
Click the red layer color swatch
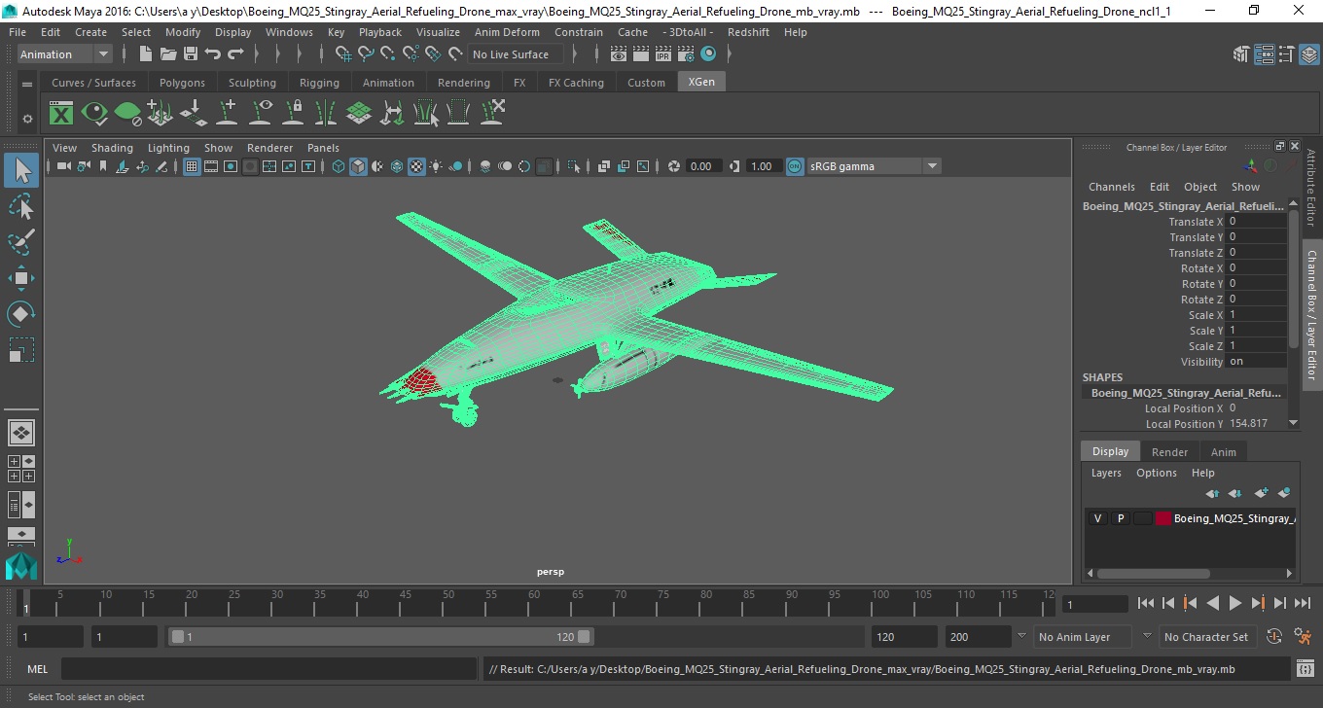(1163, 518)
